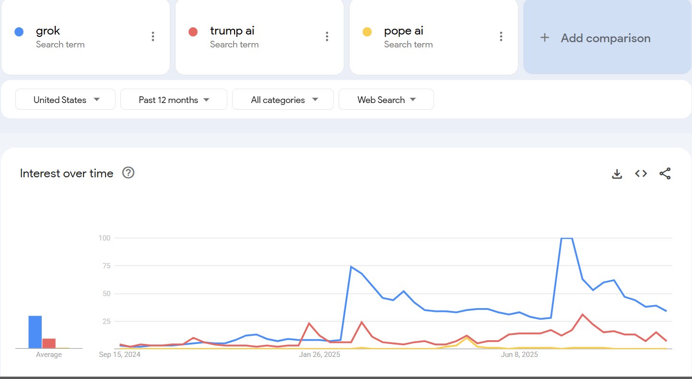This screenshot has width=692, height=379.
Task: Edit the grok search term
Action: tap(48, 32)
